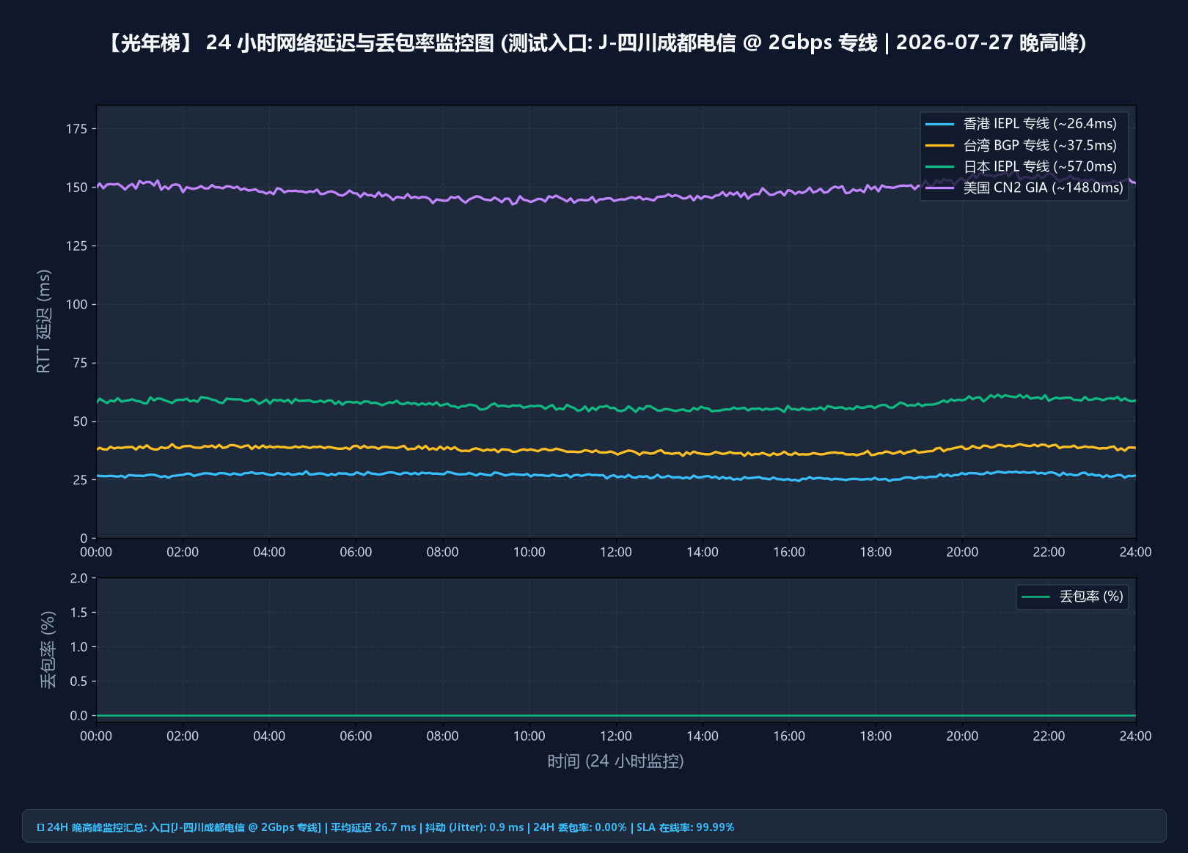This screenshot has width=1188, height=853.
Task: Click the 1.0 tick on packet loss axis
Action: point(78,647)
